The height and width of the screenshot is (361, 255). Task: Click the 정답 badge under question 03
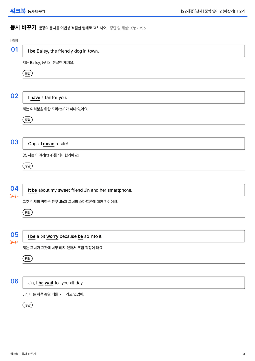27,166
